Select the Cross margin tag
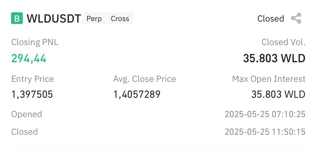 click(120, 18)
